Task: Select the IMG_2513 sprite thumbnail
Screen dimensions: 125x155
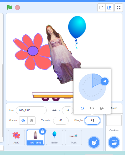Action: (35, 137)
